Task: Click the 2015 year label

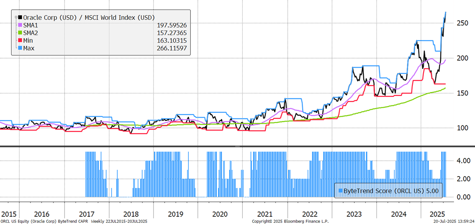Action: [9, 214]
